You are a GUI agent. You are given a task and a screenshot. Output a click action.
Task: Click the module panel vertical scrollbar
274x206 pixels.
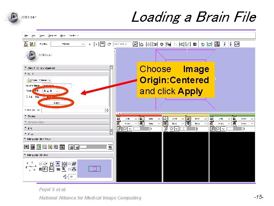[x=111, y=100]
